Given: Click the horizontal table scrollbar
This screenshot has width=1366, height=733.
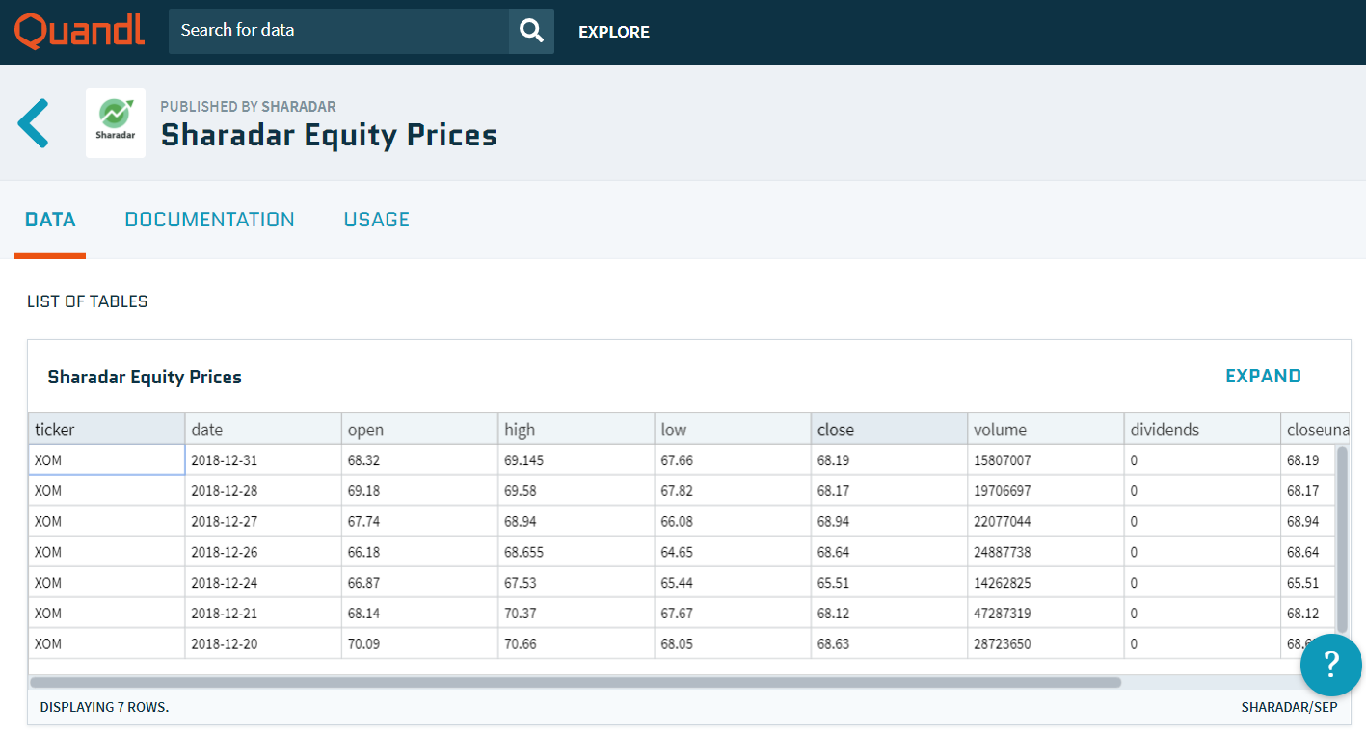Looking at the screenshot, I should click(x=576, y=682).
